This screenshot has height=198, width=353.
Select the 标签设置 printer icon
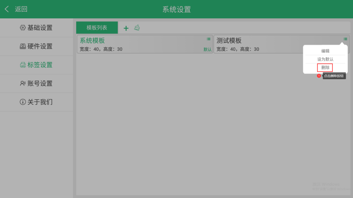(x=23, y=65)
